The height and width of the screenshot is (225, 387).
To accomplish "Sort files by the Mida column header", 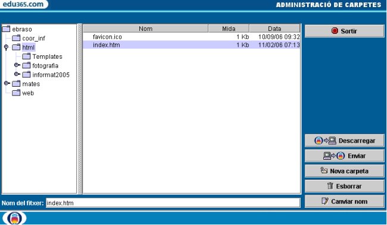I will [229, 28].
